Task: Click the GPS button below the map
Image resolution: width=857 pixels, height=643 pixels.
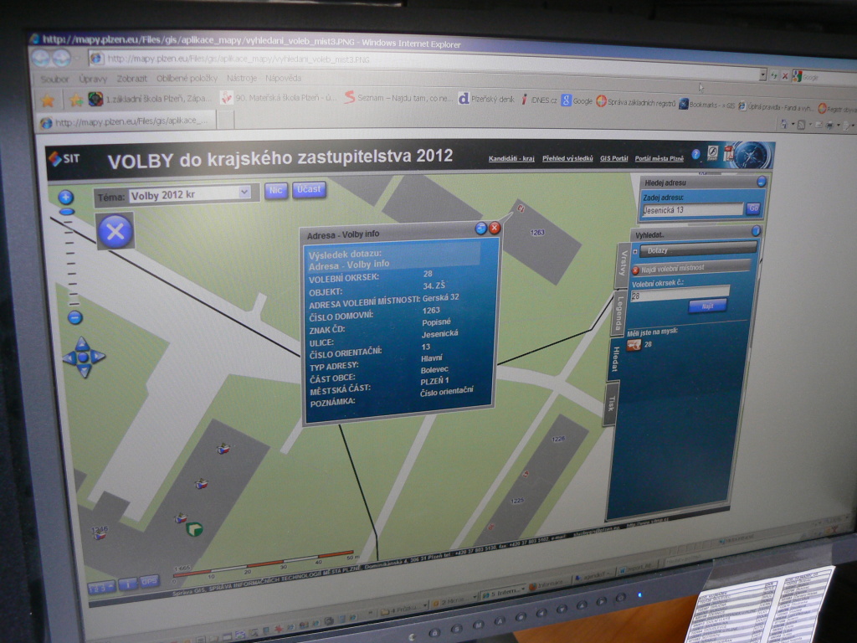Action: click(149, 581)
